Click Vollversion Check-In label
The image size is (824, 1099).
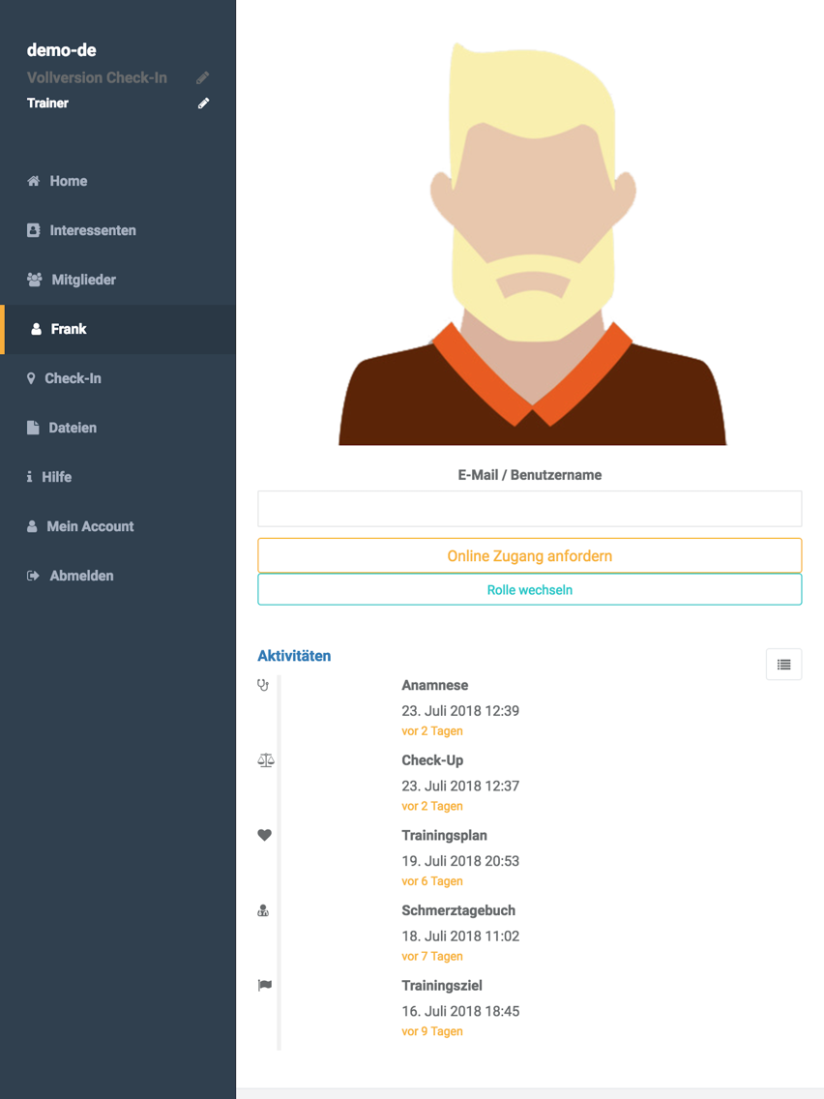point(97,77)
